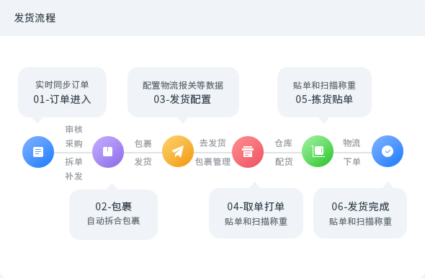Open the 01-订单进入 step bubble
Viewport: 425px width, 278px height.
tap(62, 92)
